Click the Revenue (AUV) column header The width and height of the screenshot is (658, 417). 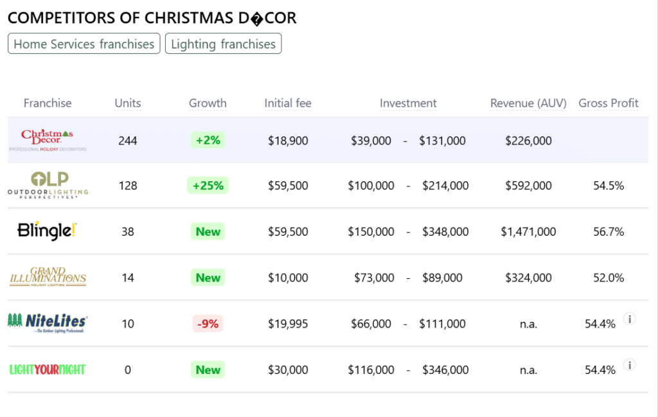tap(528, 103)
